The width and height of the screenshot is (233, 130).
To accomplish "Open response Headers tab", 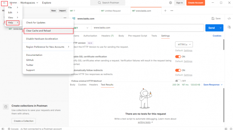I will tap(94, 85).
